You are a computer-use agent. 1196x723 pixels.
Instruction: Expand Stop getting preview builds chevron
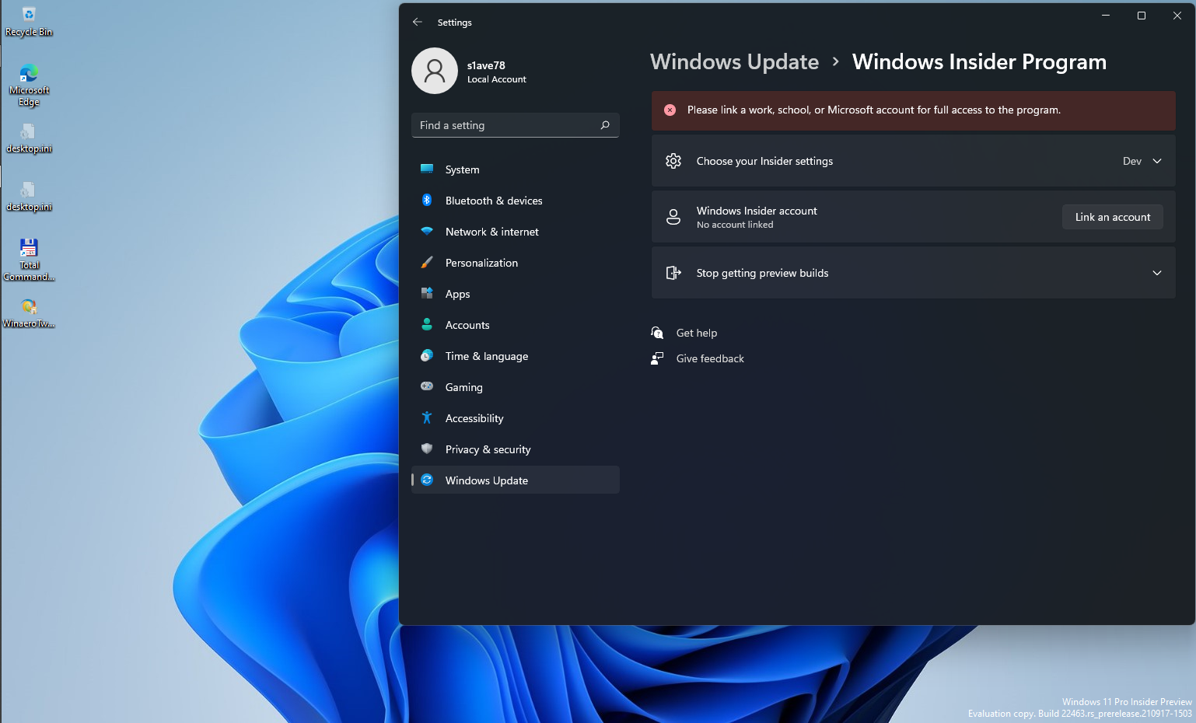1157,273
